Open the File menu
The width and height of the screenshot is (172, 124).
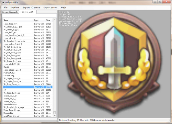tap(6, 7)
